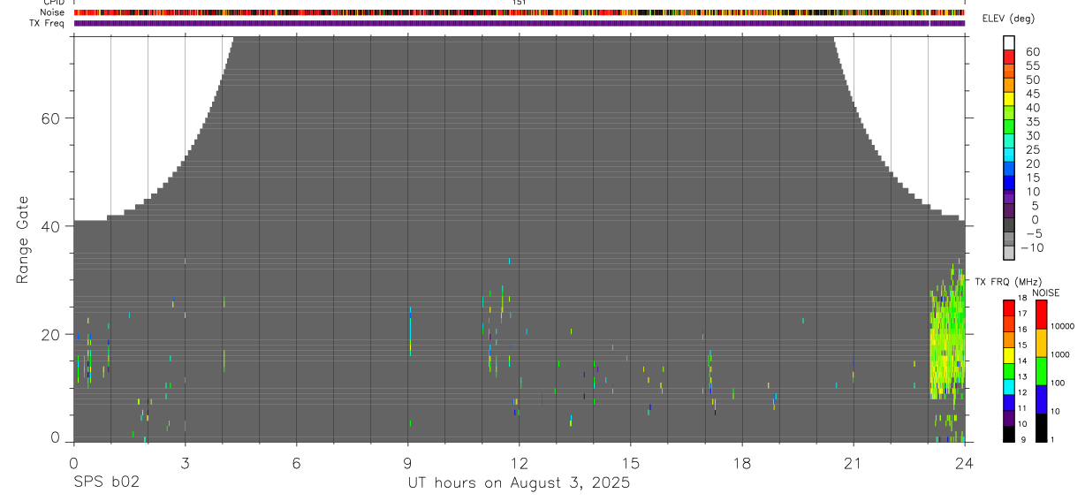Pick the red top segment of TX FRQ bar
Viewport: 1085px width, 501px height.
point(1009,307)
